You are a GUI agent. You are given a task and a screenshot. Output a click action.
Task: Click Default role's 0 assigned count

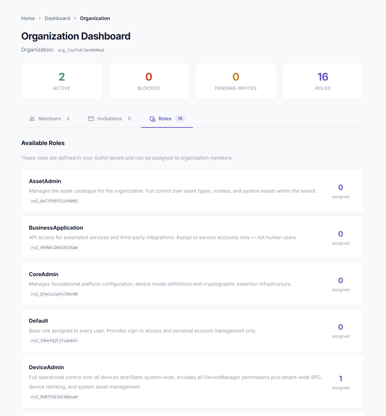click(340, 331)
